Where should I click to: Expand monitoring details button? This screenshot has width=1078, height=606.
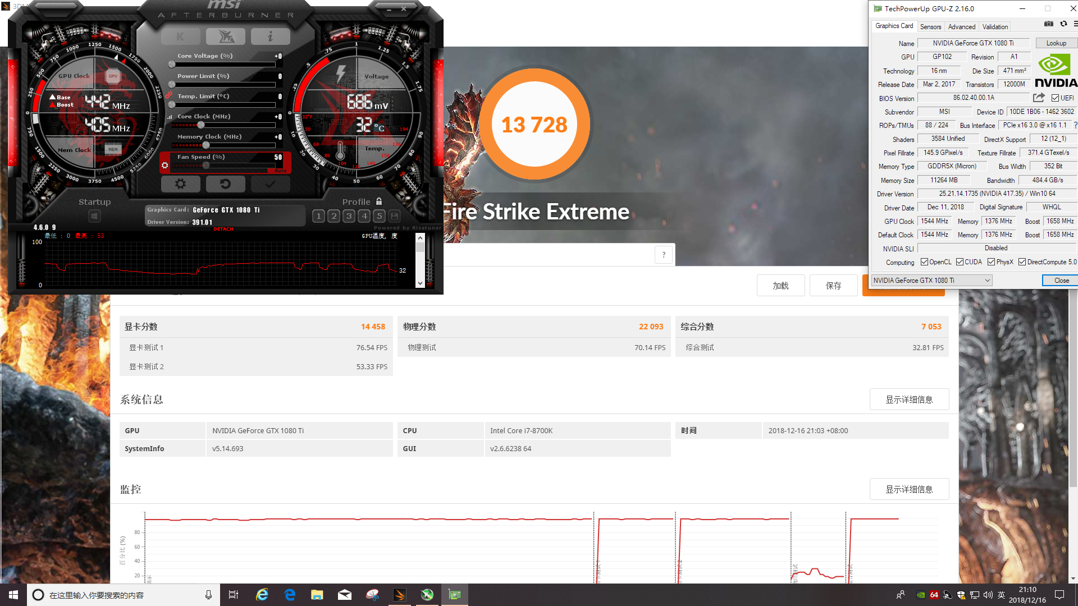(909, 489)
